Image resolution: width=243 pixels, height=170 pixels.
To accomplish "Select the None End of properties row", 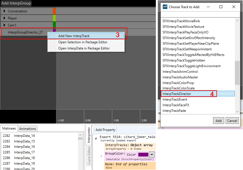I will point(130,166).
